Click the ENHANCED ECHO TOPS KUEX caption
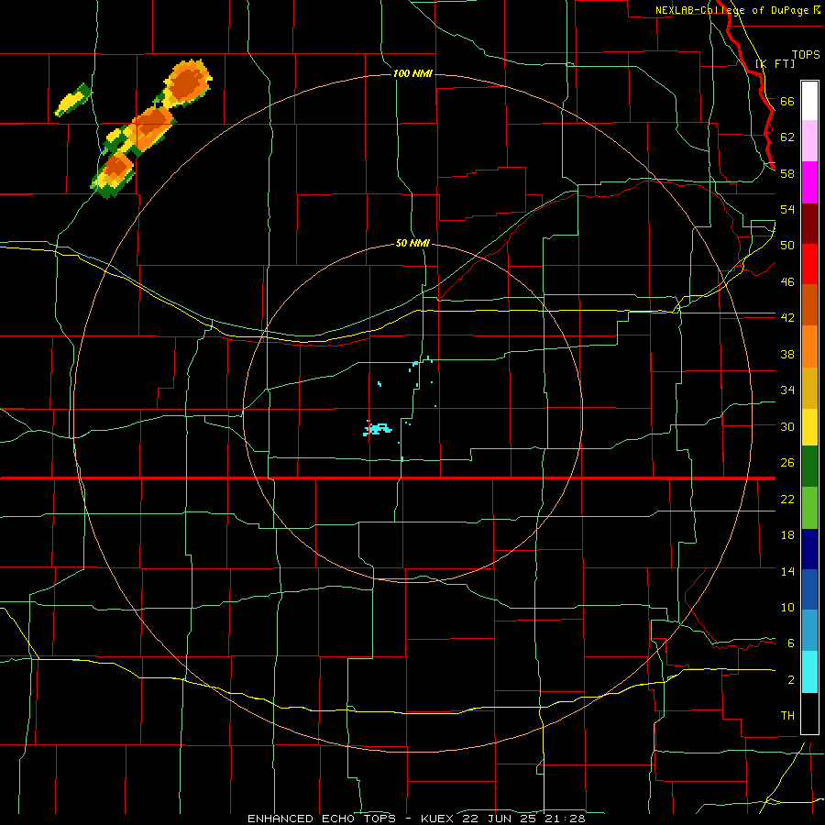 point(416,819)
